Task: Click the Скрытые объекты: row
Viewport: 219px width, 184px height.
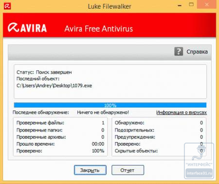Action: tap(159, 151)
